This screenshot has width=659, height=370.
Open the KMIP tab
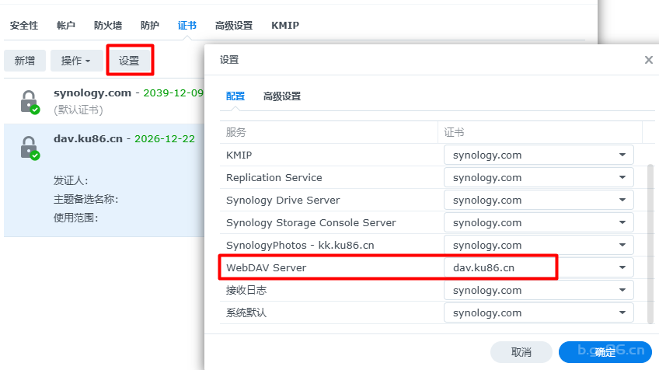coord(285,26)
